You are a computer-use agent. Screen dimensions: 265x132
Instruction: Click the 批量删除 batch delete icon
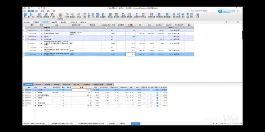tap(103, 15)
